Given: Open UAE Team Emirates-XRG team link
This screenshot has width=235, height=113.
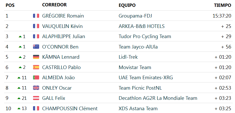Looking at the screenshot, I should pyautogui.click(x=146, y=78).
